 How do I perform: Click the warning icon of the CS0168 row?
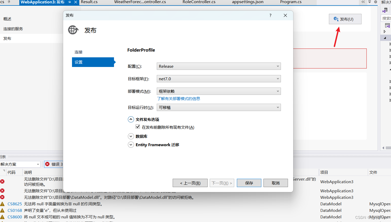click(x=2, y=210)
